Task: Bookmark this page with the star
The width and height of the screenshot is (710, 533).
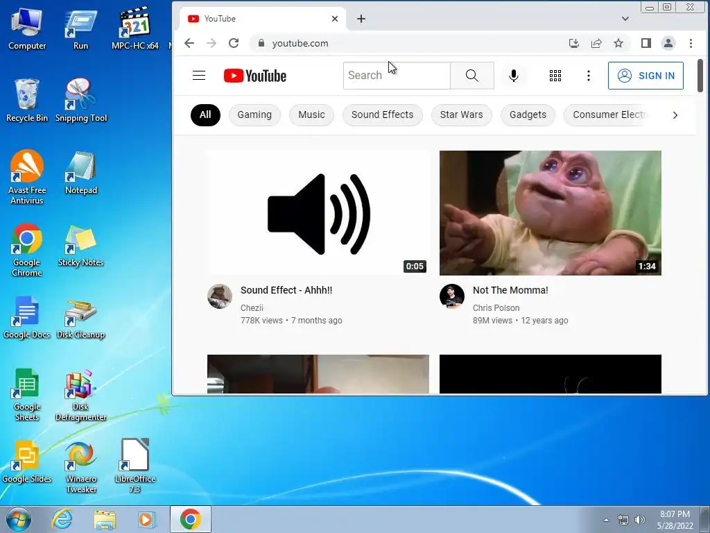Action: click(618, 43)
